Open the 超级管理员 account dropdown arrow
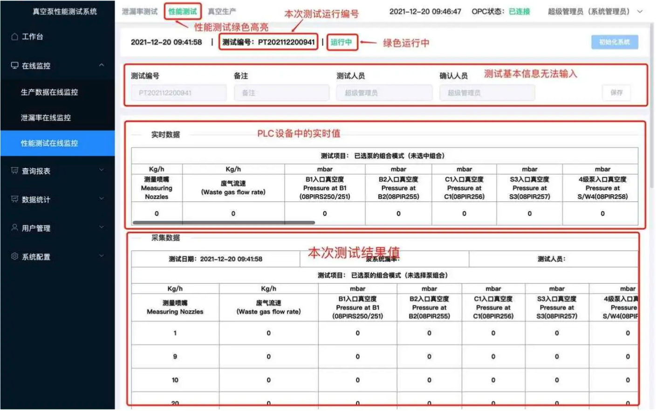This screenshot has width=657, height=411. point(640,12)
